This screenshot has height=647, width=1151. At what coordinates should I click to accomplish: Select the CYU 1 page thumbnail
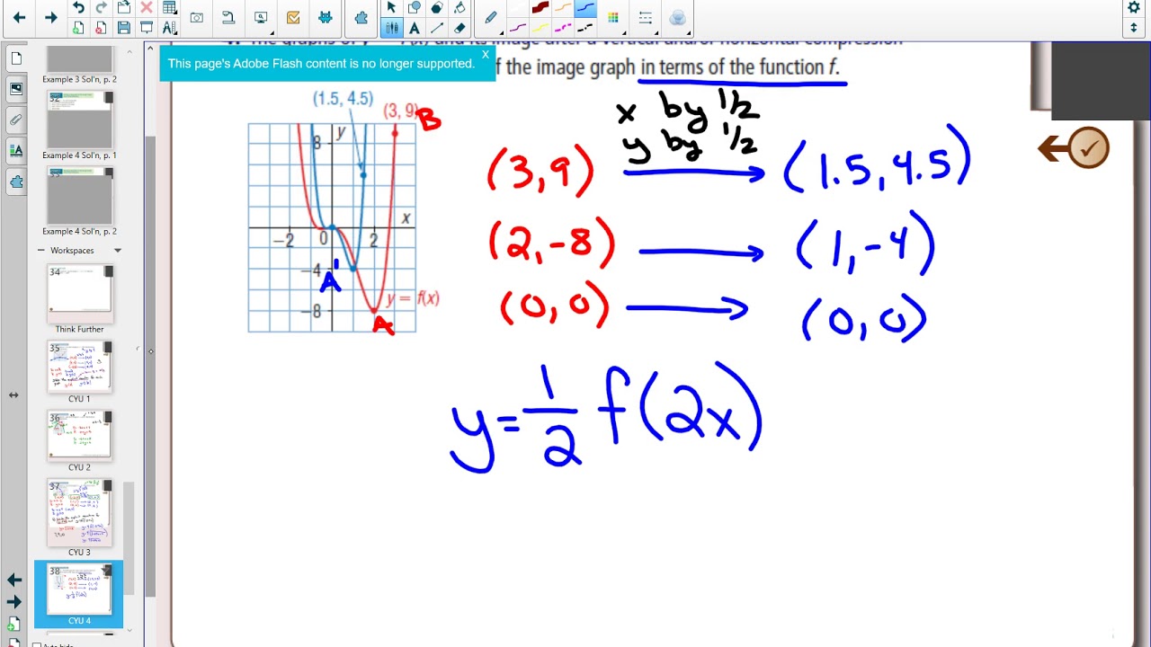pos(80,367)
